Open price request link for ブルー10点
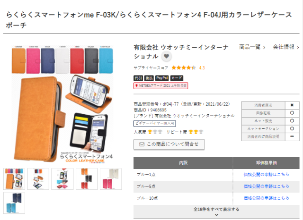Image resolution: width=303 pixels, height=220 pixels. click(x=266, y=198)
